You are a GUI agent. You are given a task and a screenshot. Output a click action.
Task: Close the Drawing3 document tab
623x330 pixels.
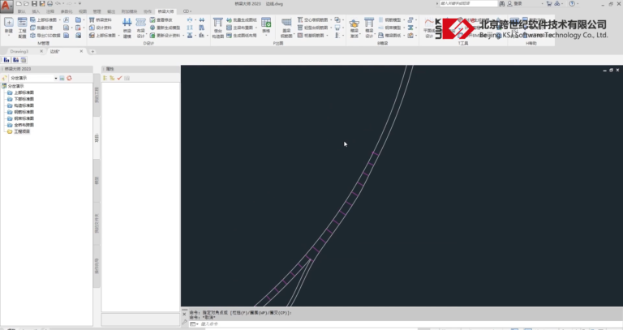point(41,51)
